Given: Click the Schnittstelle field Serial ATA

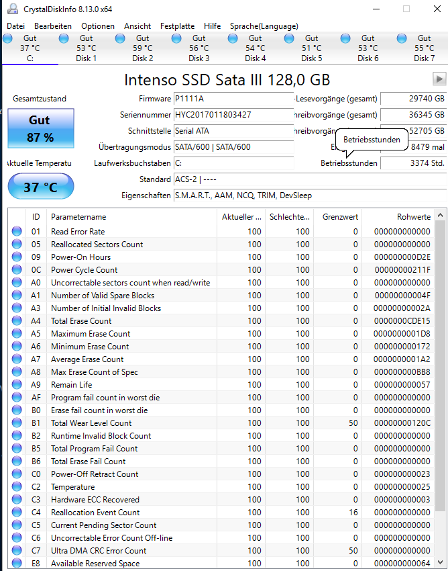Looking at the screenshot, I should coord(234,131).
